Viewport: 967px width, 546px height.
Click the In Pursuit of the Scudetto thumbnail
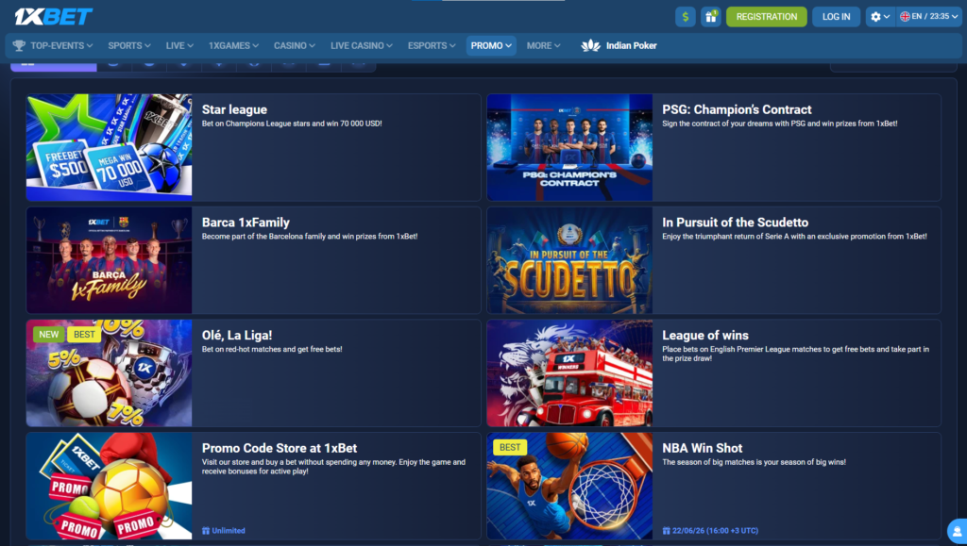(x=569, y=260)
